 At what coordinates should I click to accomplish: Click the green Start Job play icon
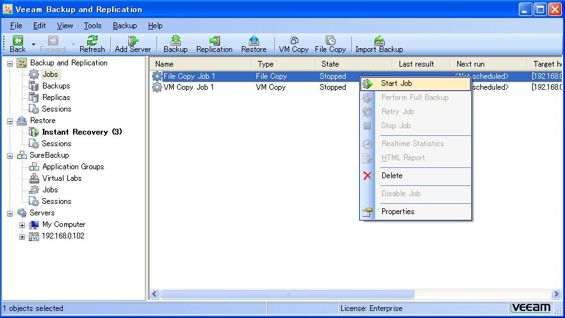click(367, 83)
